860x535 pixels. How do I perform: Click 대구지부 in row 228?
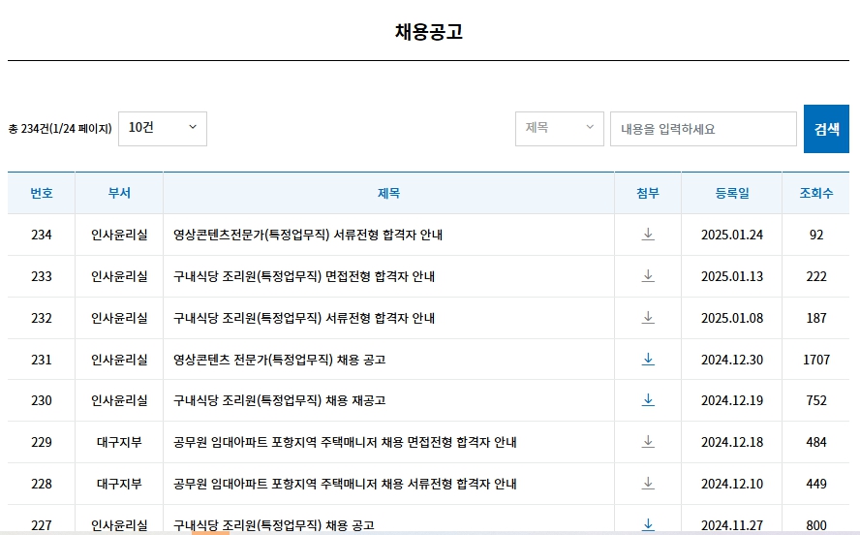pos(119,484)
